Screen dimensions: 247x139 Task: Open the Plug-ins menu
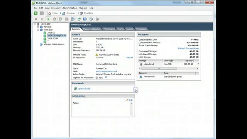click(x=83, y=8)
